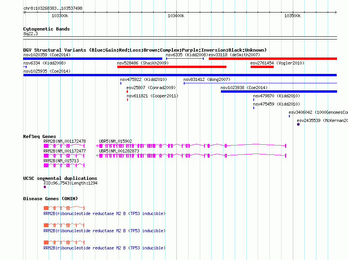Click the nsv1025935 (Coe2014) long blue bar
Viewport: 348px width, 260px height.
pos(180,75)
